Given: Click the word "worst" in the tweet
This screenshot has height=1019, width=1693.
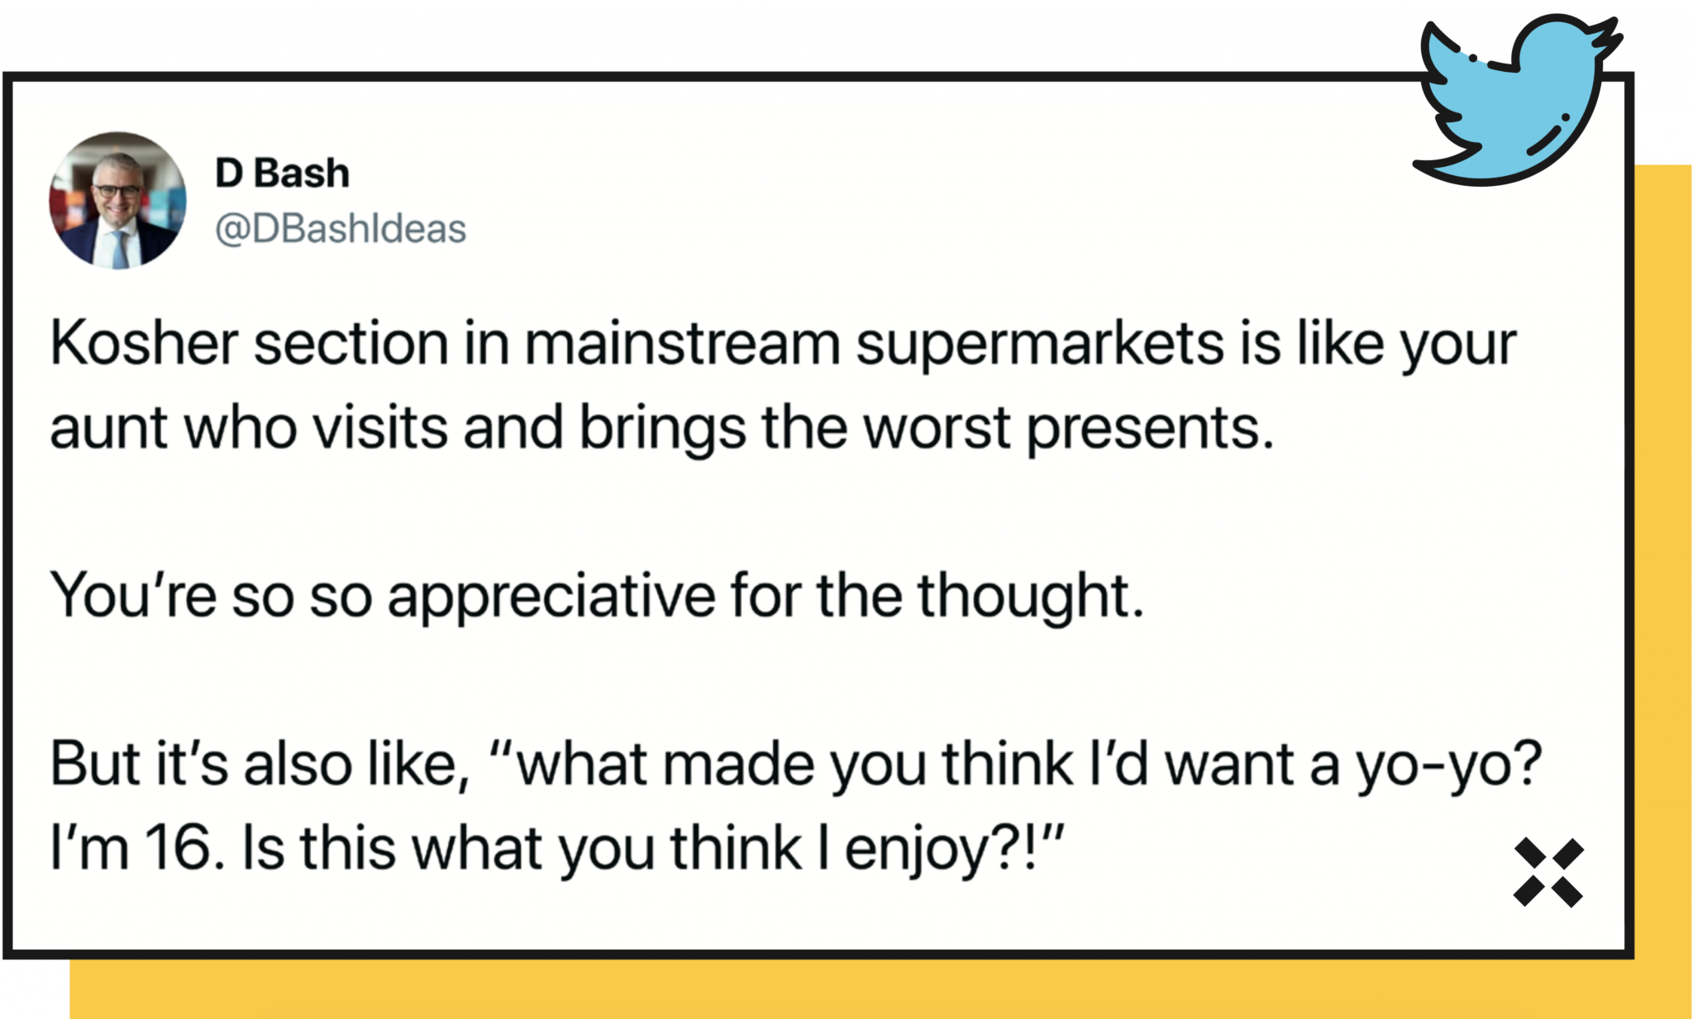Looking at the screenshot, I should pyautogui.click(x=937, y=428).
